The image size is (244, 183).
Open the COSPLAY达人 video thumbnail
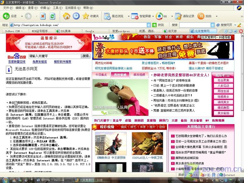tap(147, 143)
